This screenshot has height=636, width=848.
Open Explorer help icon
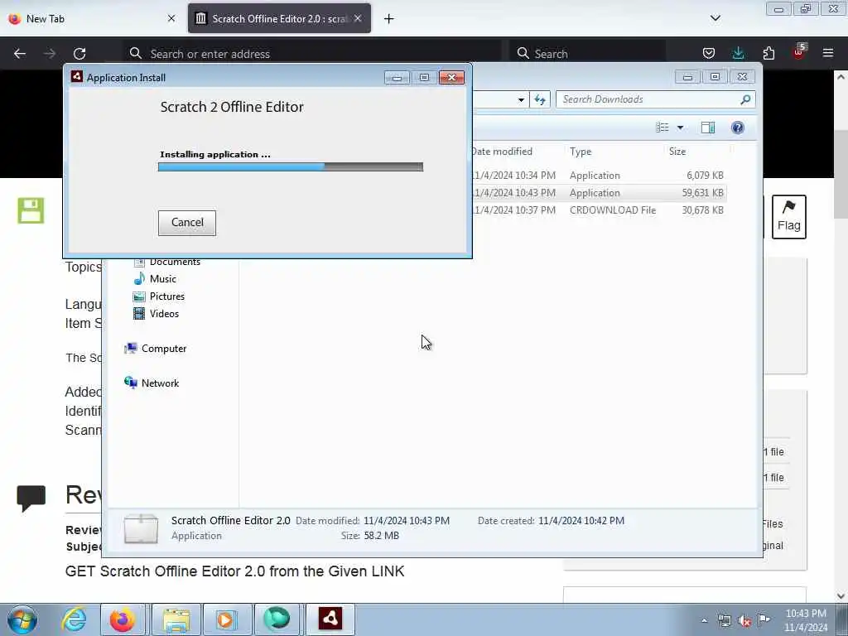pyautogui.click(x=738, y=127)
